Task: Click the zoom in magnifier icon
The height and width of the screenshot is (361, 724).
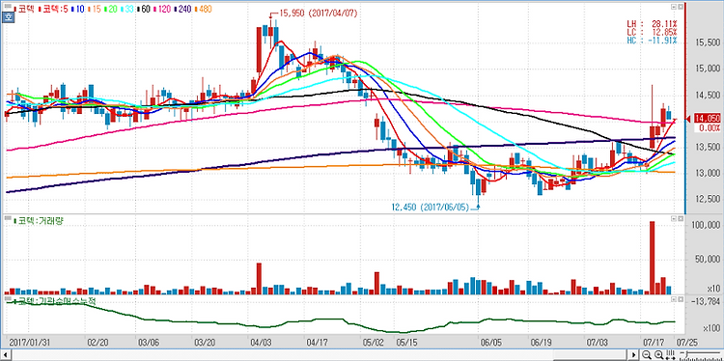Action: (x=659, y=354)
